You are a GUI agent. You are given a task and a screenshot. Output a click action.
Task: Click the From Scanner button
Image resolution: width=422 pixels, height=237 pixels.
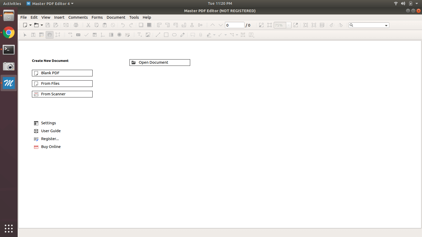62,94
